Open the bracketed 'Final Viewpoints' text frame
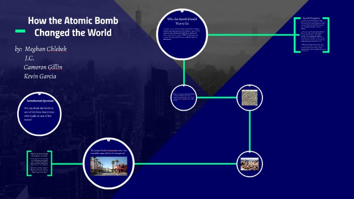This screenshot has height=199, width=354. (312, 35)
